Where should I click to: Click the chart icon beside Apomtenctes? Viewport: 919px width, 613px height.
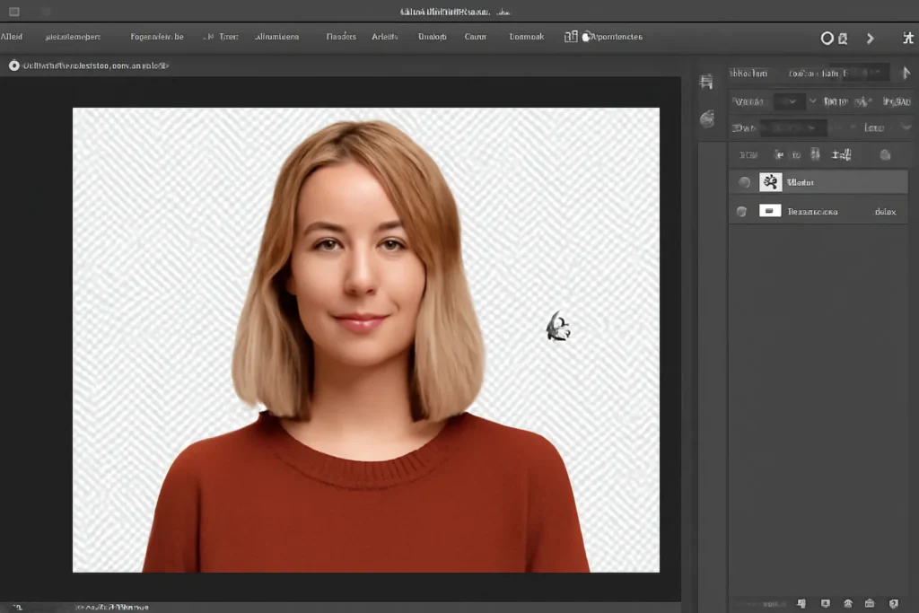571,36
